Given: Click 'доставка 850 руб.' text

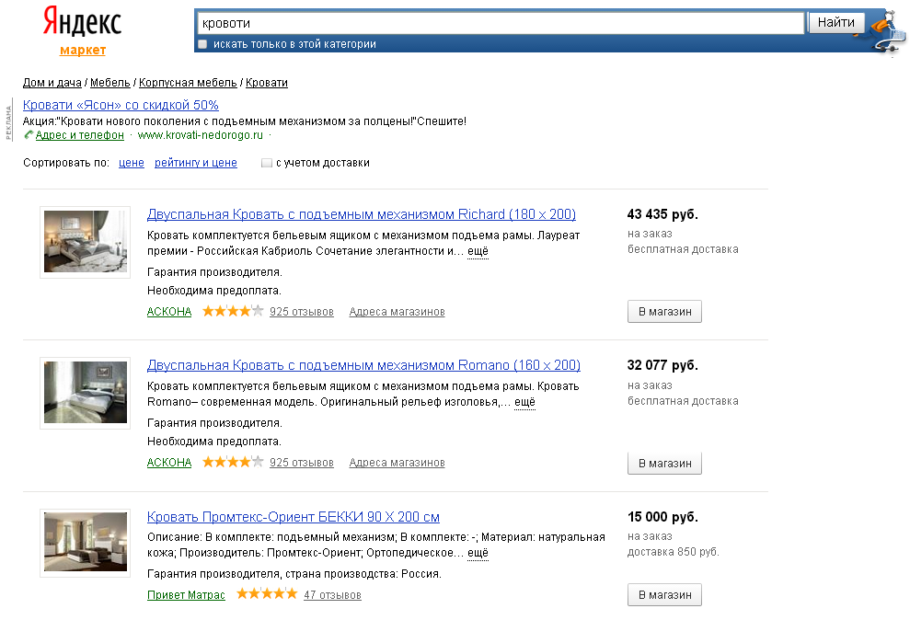Looking at the screenshot, I should click(674, 552).
